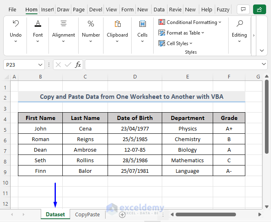Screen dimensions: 271x222
Task: Switch to the Data tab
Action: [x=159, y=9]
